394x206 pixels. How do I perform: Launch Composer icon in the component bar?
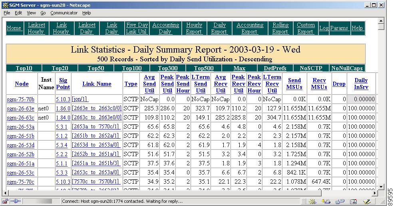367,201
